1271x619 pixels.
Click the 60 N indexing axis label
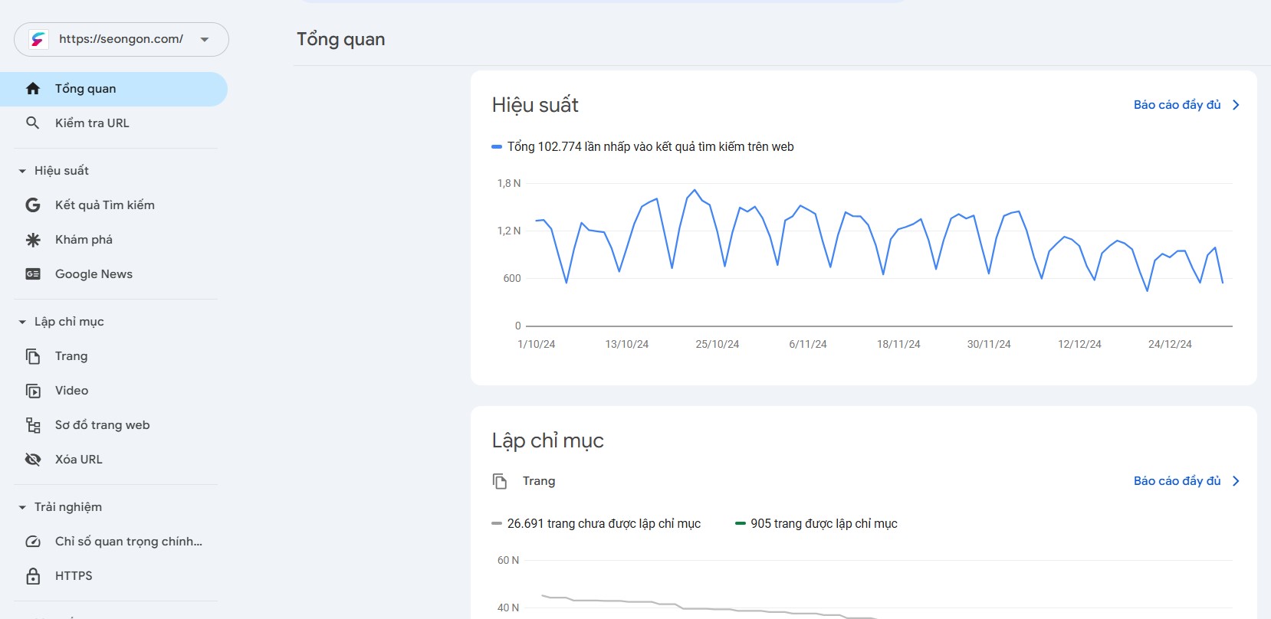[508, 561]
